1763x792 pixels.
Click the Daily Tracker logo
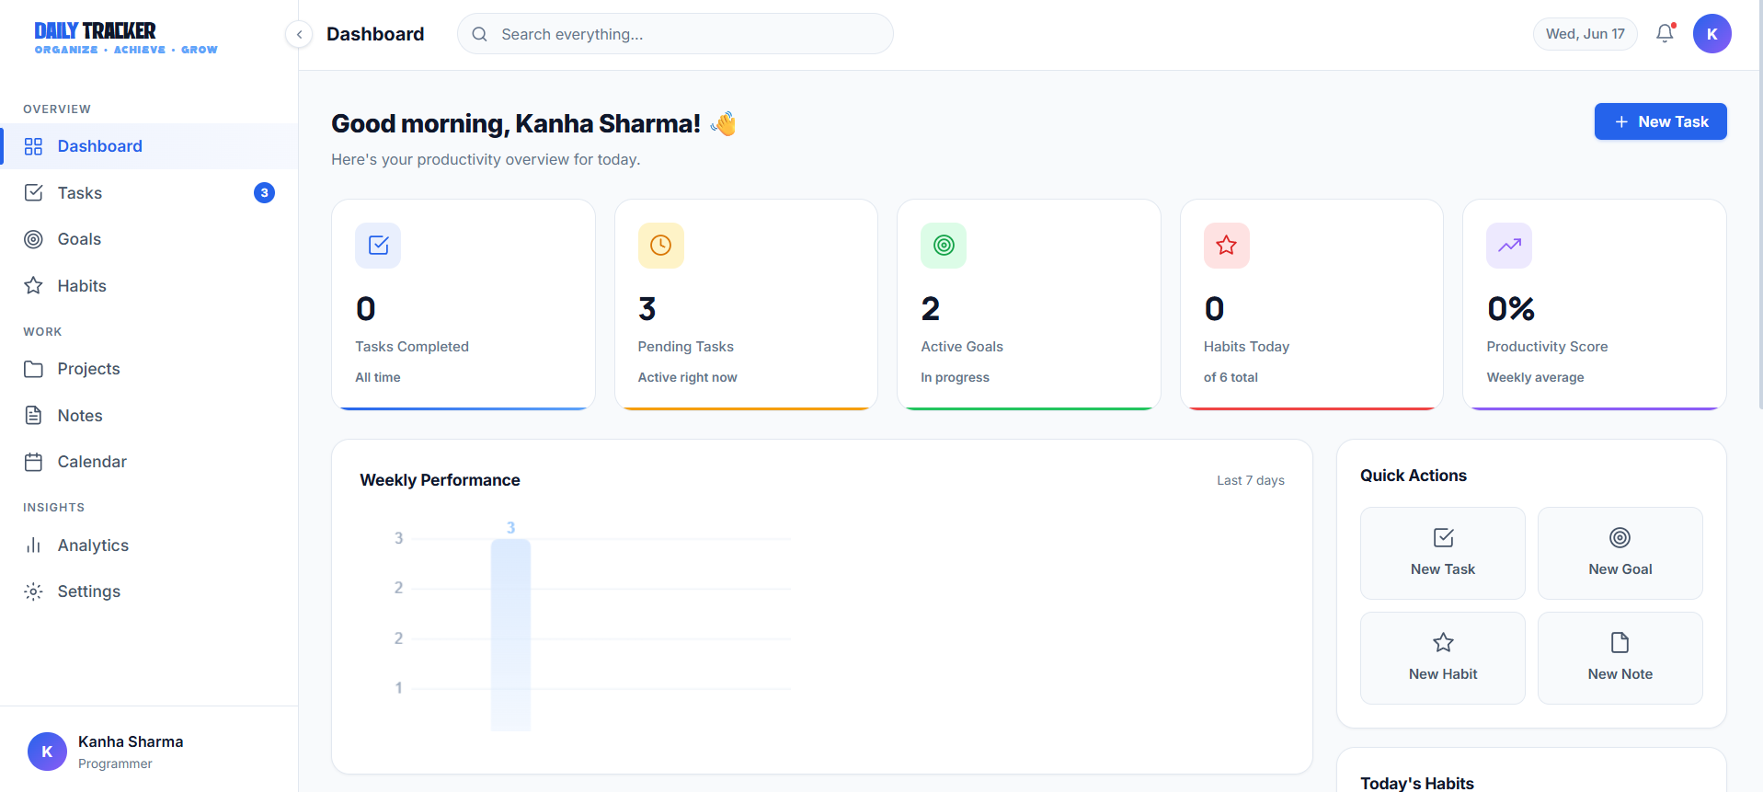click(126, 38)
